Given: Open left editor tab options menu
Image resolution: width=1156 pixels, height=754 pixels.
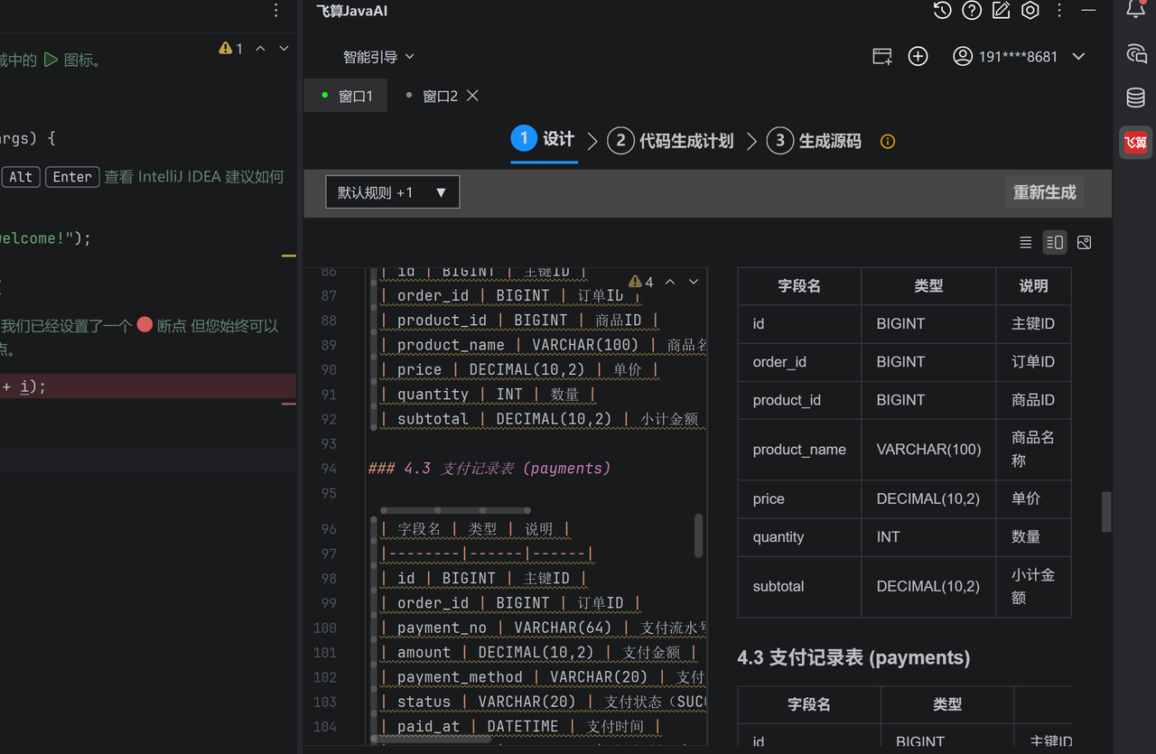Looking at the screenshot, I should coord(276,11).
